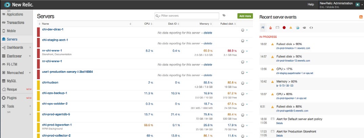The height and width of the screenshot is (138, 364).
Task: Click the 88.9 % fullest disk value
Action: pyautogui.click(x=232, y=51)
